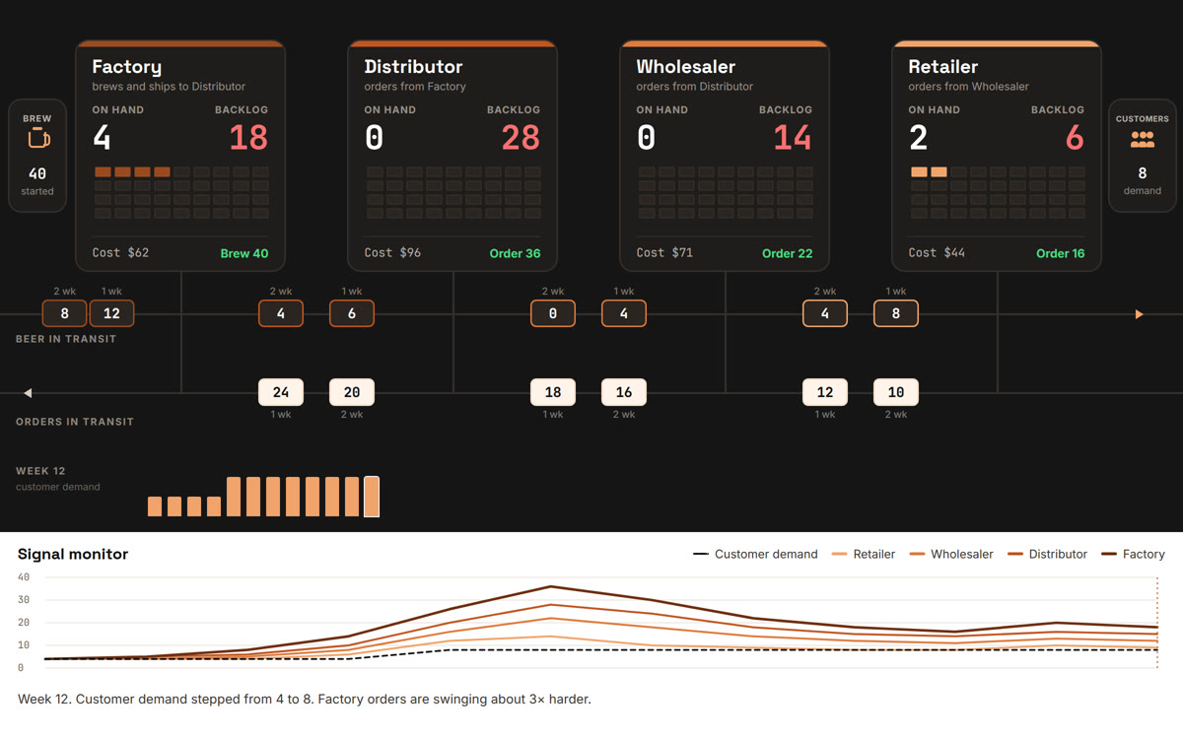Toggle Retailer series in legend
Image resolution: width=1183 pixels, height=739 pixels.
click(864, 554)
